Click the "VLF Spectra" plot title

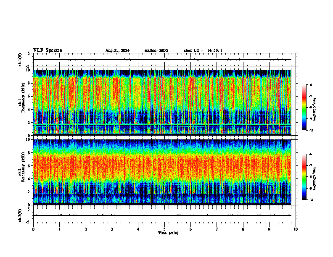48,50
